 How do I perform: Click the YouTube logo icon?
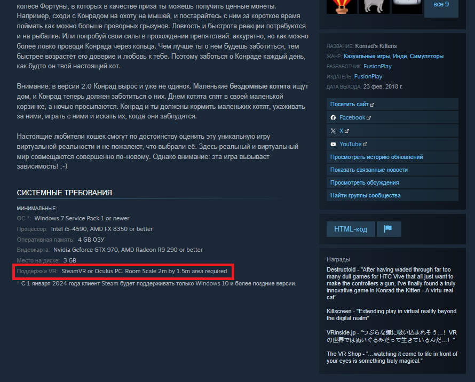333,144
